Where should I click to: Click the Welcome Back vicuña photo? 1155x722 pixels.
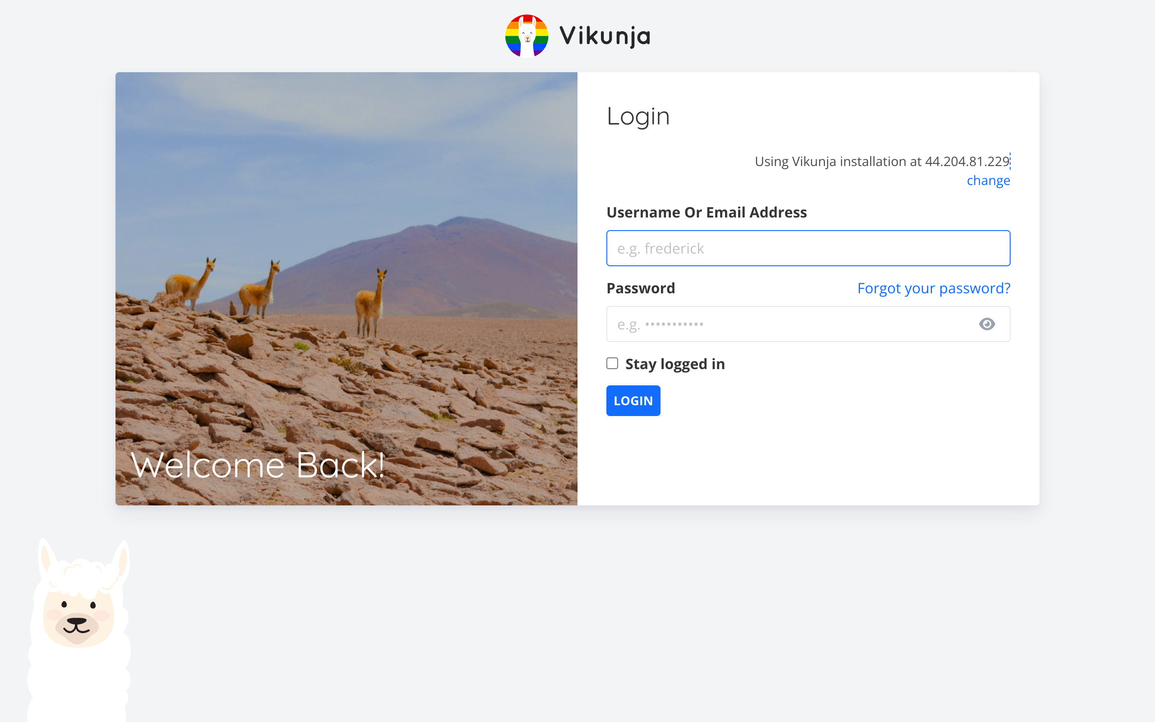346,288
